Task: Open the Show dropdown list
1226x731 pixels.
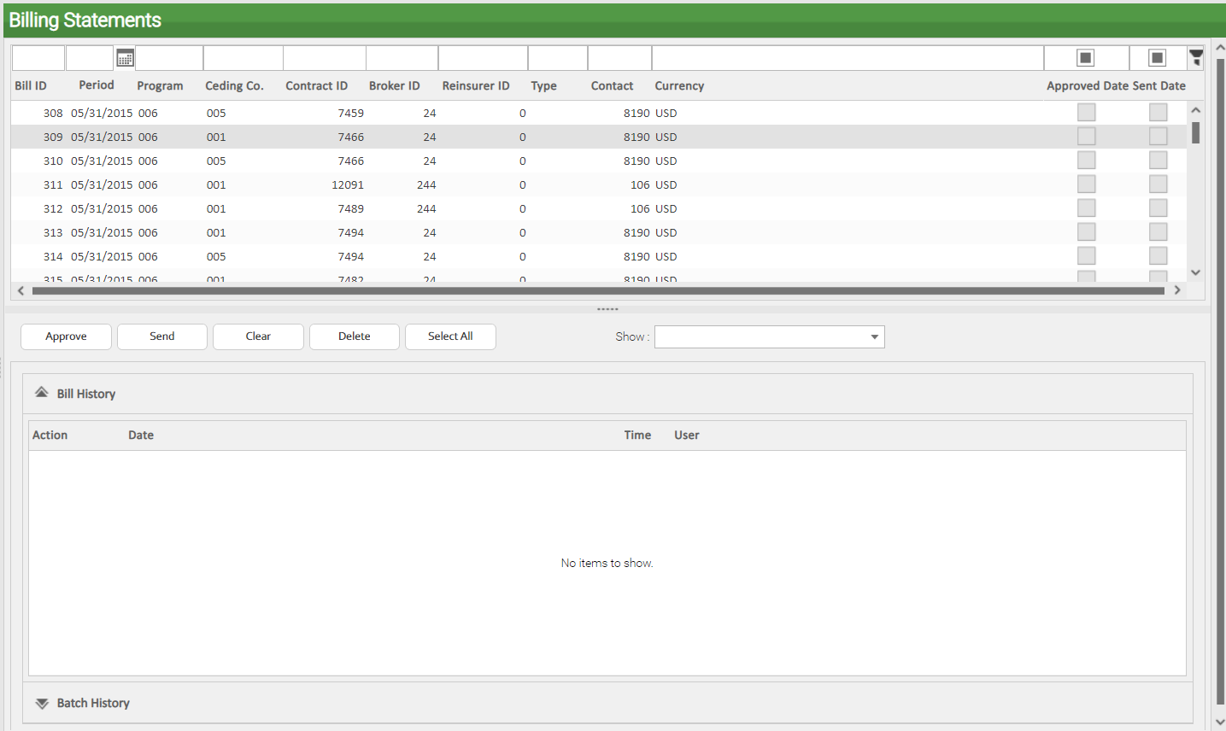Action: point(874,336)
